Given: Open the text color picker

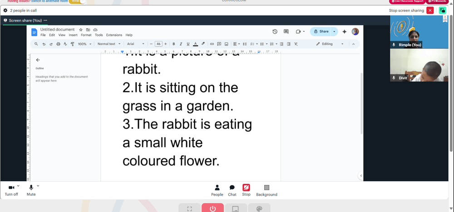Looking at the screenshot, I should click(195, 44).
